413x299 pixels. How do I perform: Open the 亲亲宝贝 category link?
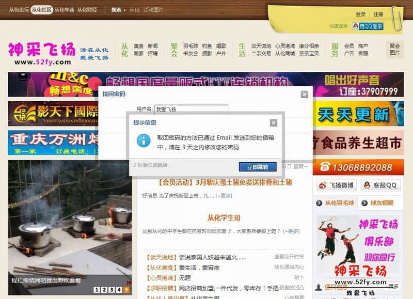309,54
